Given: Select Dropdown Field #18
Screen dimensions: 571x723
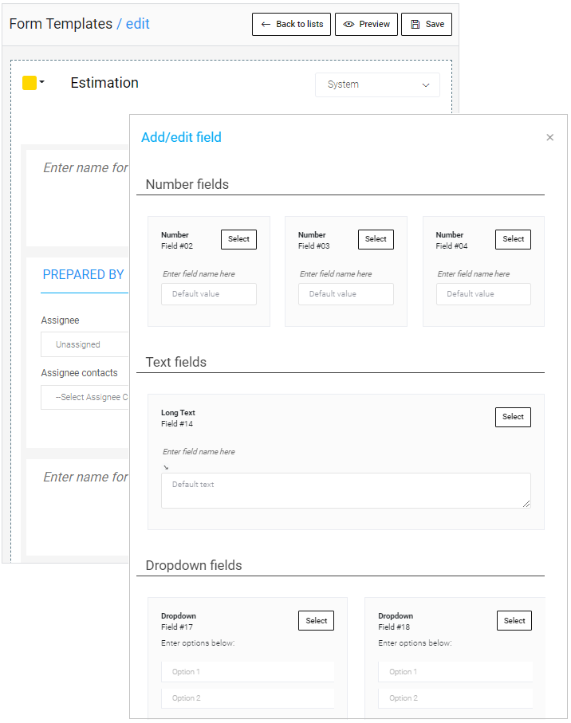Looking at the screenshot, I should [514, 621].
